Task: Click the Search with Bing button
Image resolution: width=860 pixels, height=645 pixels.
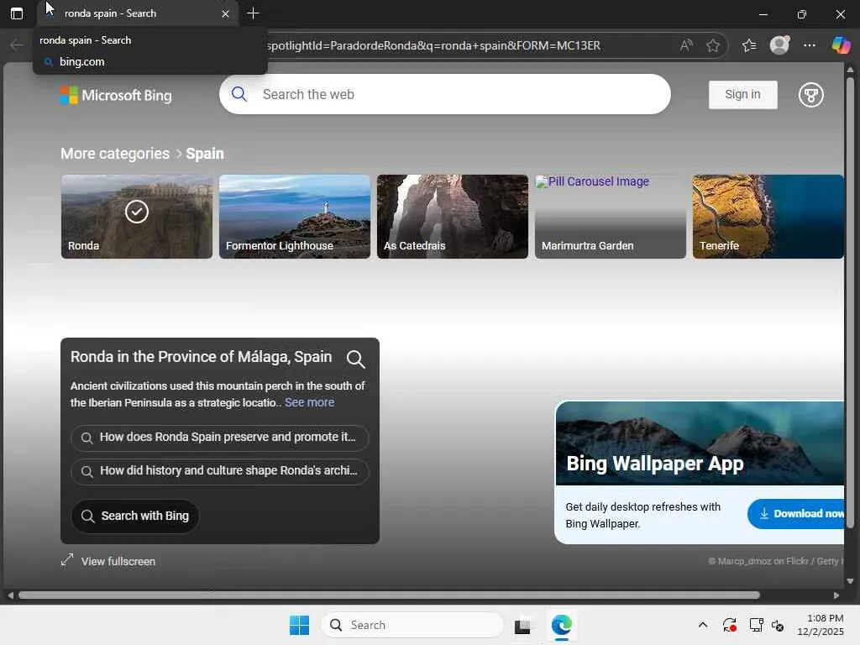Action: 135,516
